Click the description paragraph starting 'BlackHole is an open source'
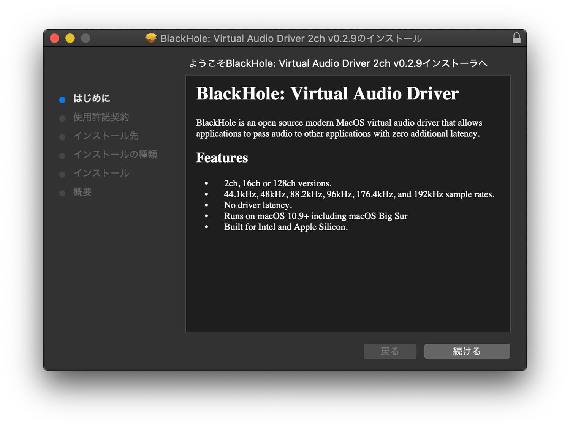Image resolution: width=570 pixels, height=428 pixels. [x=339, y=128]
